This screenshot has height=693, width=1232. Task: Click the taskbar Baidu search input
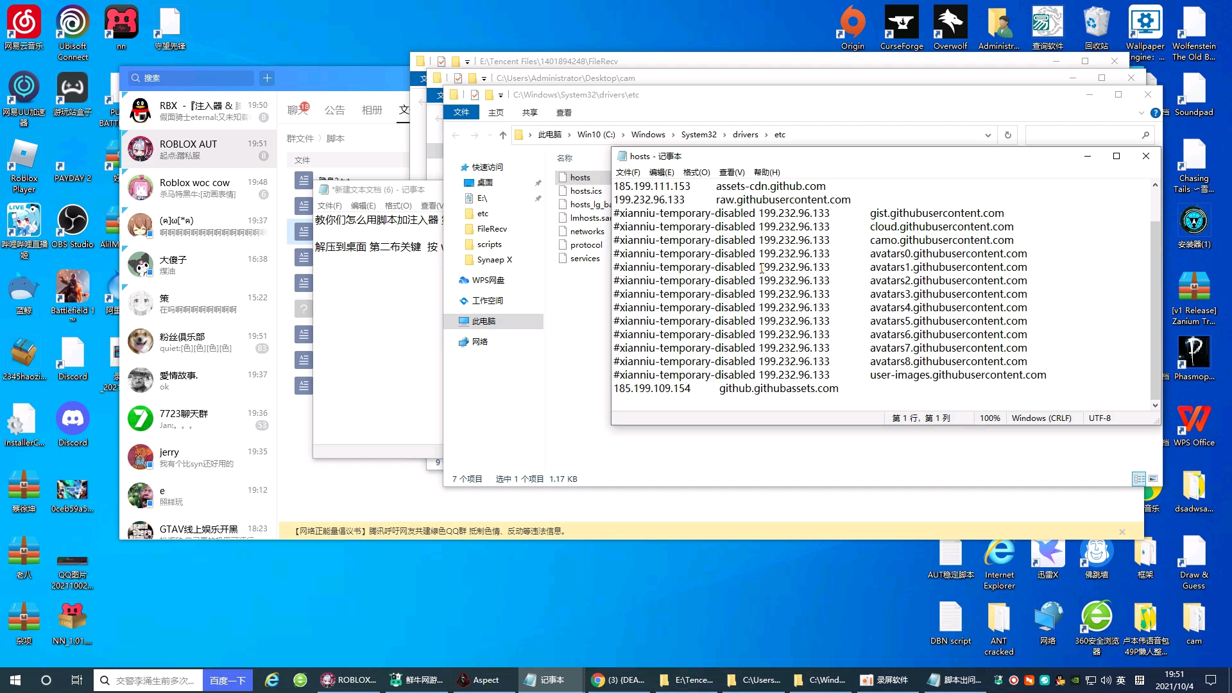click(149, 680)
